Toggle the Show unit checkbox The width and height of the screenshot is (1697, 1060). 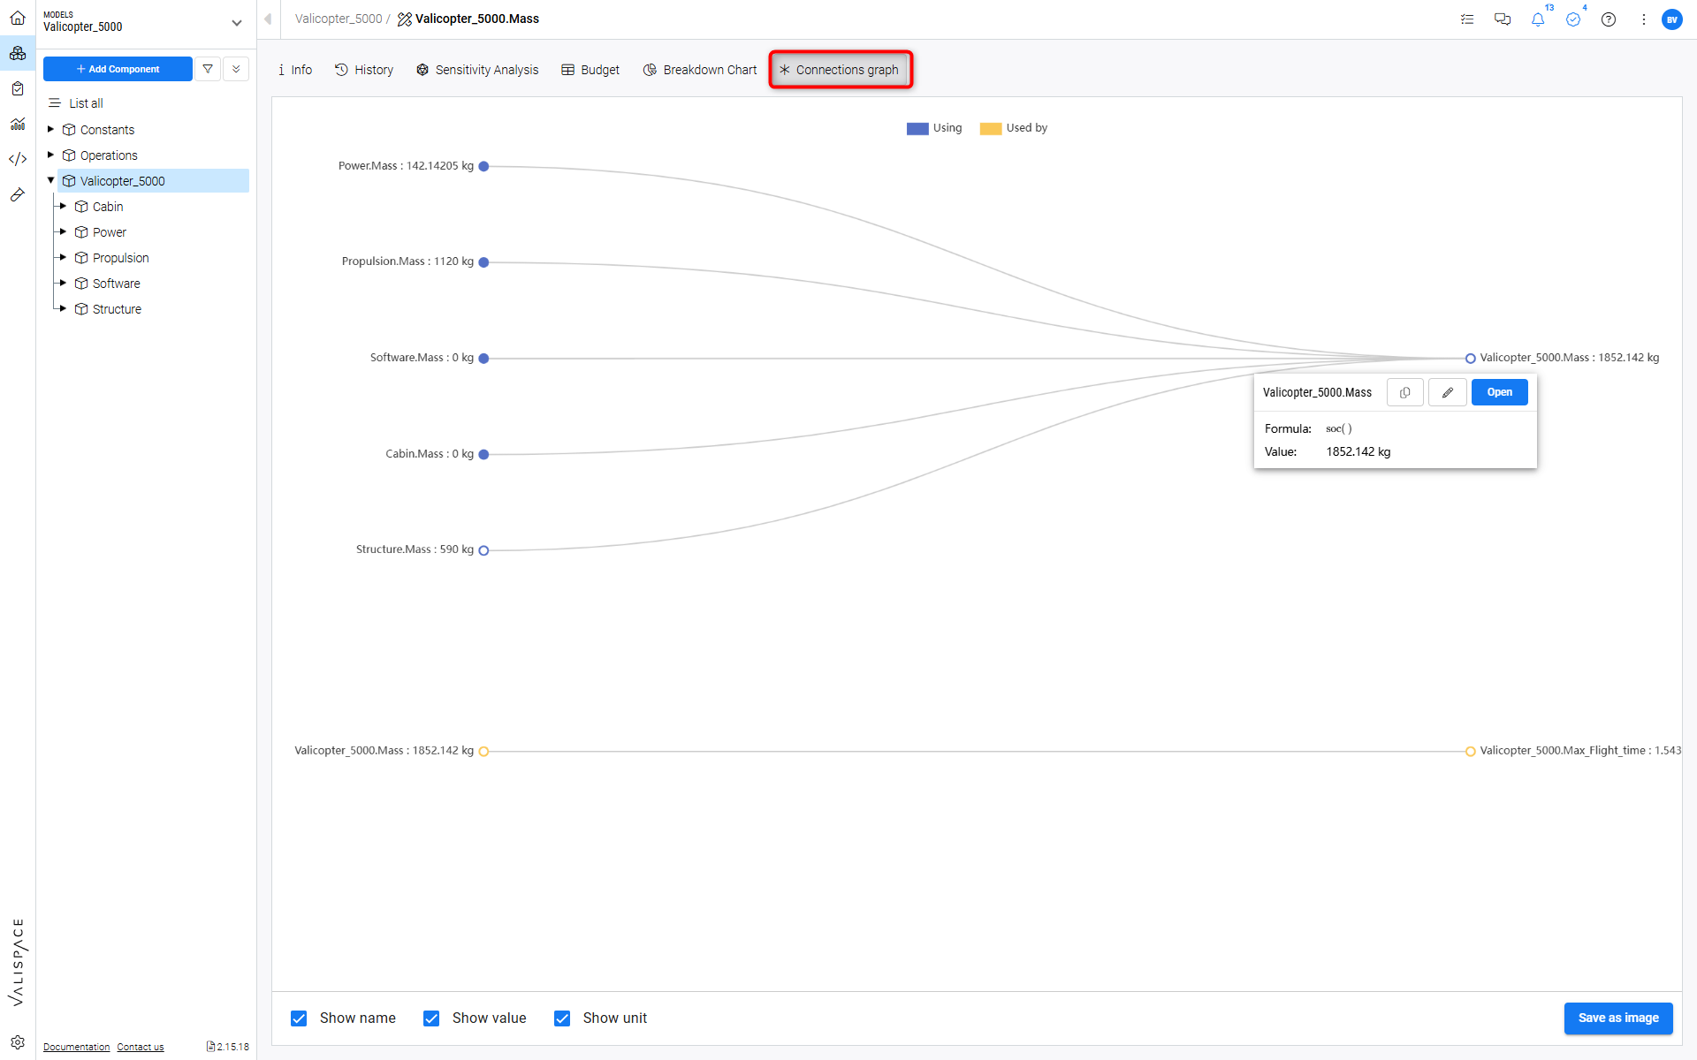[x=562, y=1018]
